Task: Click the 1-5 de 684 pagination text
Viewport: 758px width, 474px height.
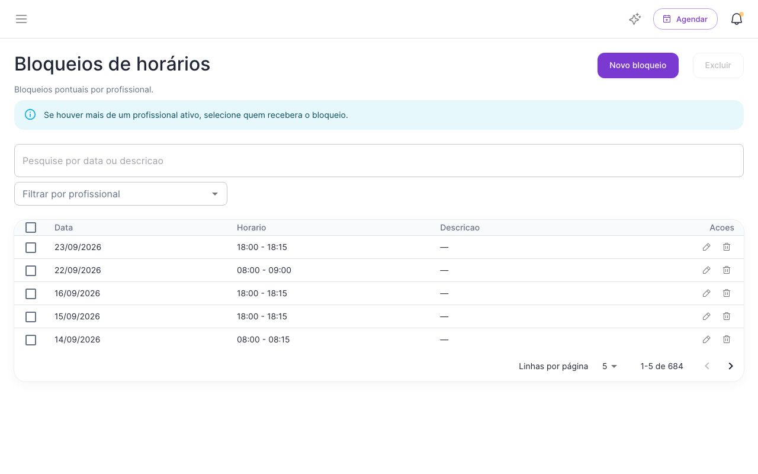Action: pyautogui.click(x=662, y=366)
